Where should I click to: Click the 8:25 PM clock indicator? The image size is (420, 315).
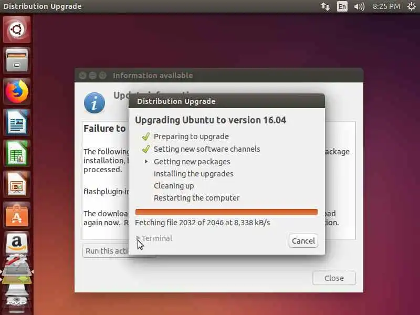coord(386,6)
